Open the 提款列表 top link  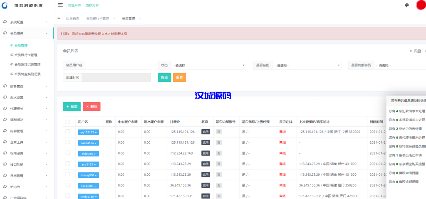92,5
